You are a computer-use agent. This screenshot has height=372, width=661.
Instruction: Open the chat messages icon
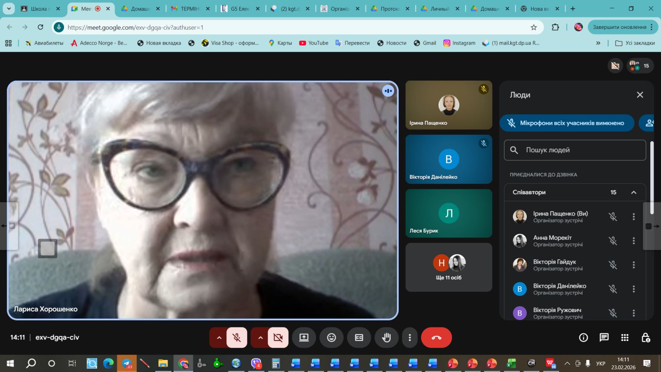(x=604, y=338)
